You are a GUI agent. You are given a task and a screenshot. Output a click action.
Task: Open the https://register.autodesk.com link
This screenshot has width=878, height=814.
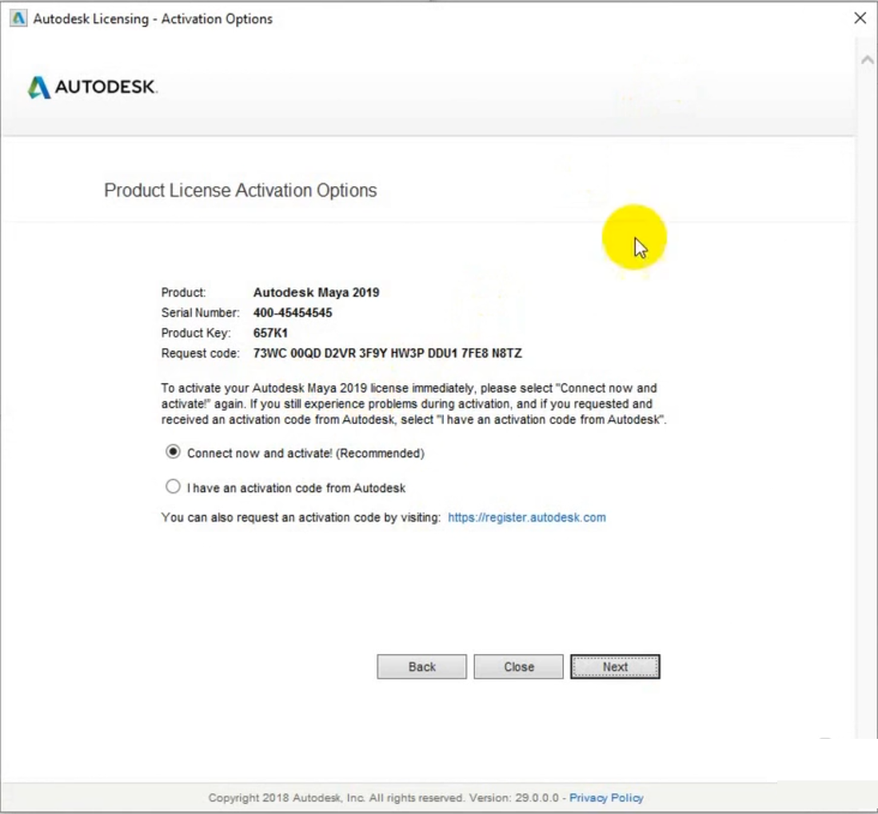(x=526, y=517)
